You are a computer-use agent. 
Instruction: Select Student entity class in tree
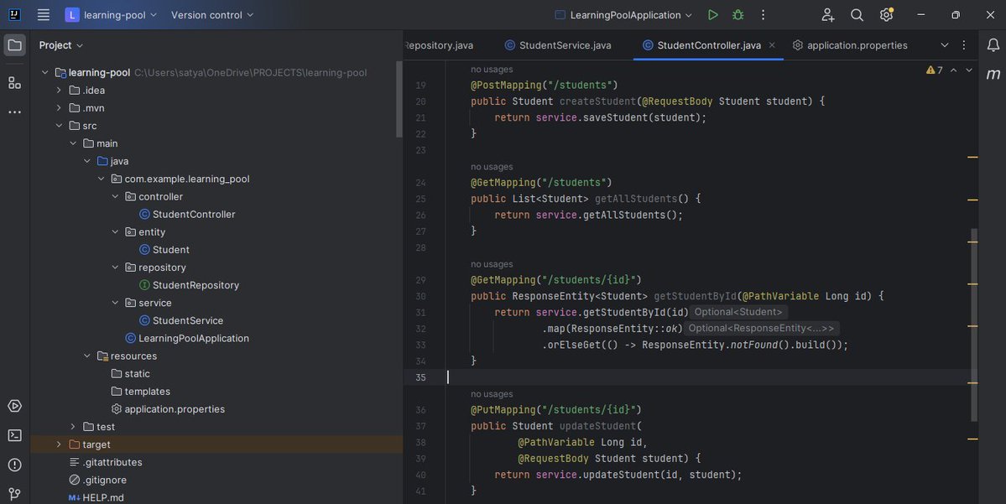(164, 249)
